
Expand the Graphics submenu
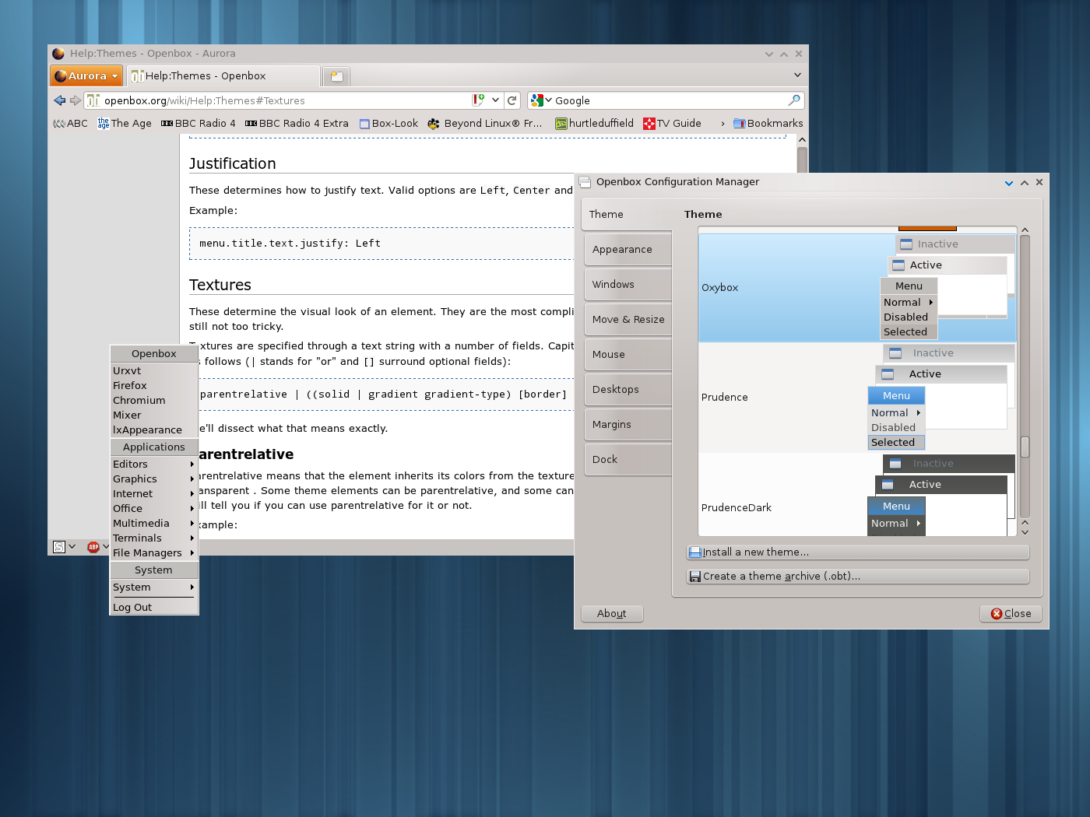point(154,479)
